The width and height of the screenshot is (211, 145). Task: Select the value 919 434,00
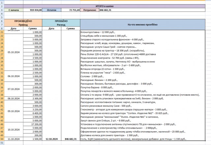pyautogui.click(x=33, y=10)
